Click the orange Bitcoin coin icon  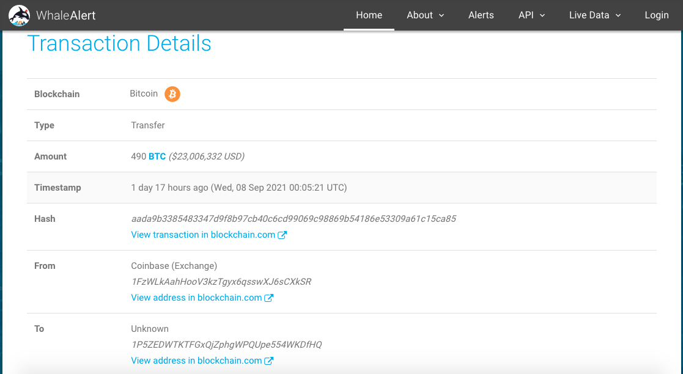pos(172,94)
